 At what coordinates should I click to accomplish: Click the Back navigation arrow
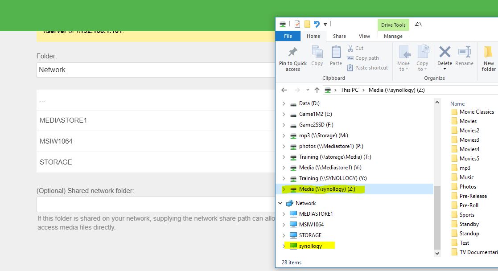(x=284, y=90)
